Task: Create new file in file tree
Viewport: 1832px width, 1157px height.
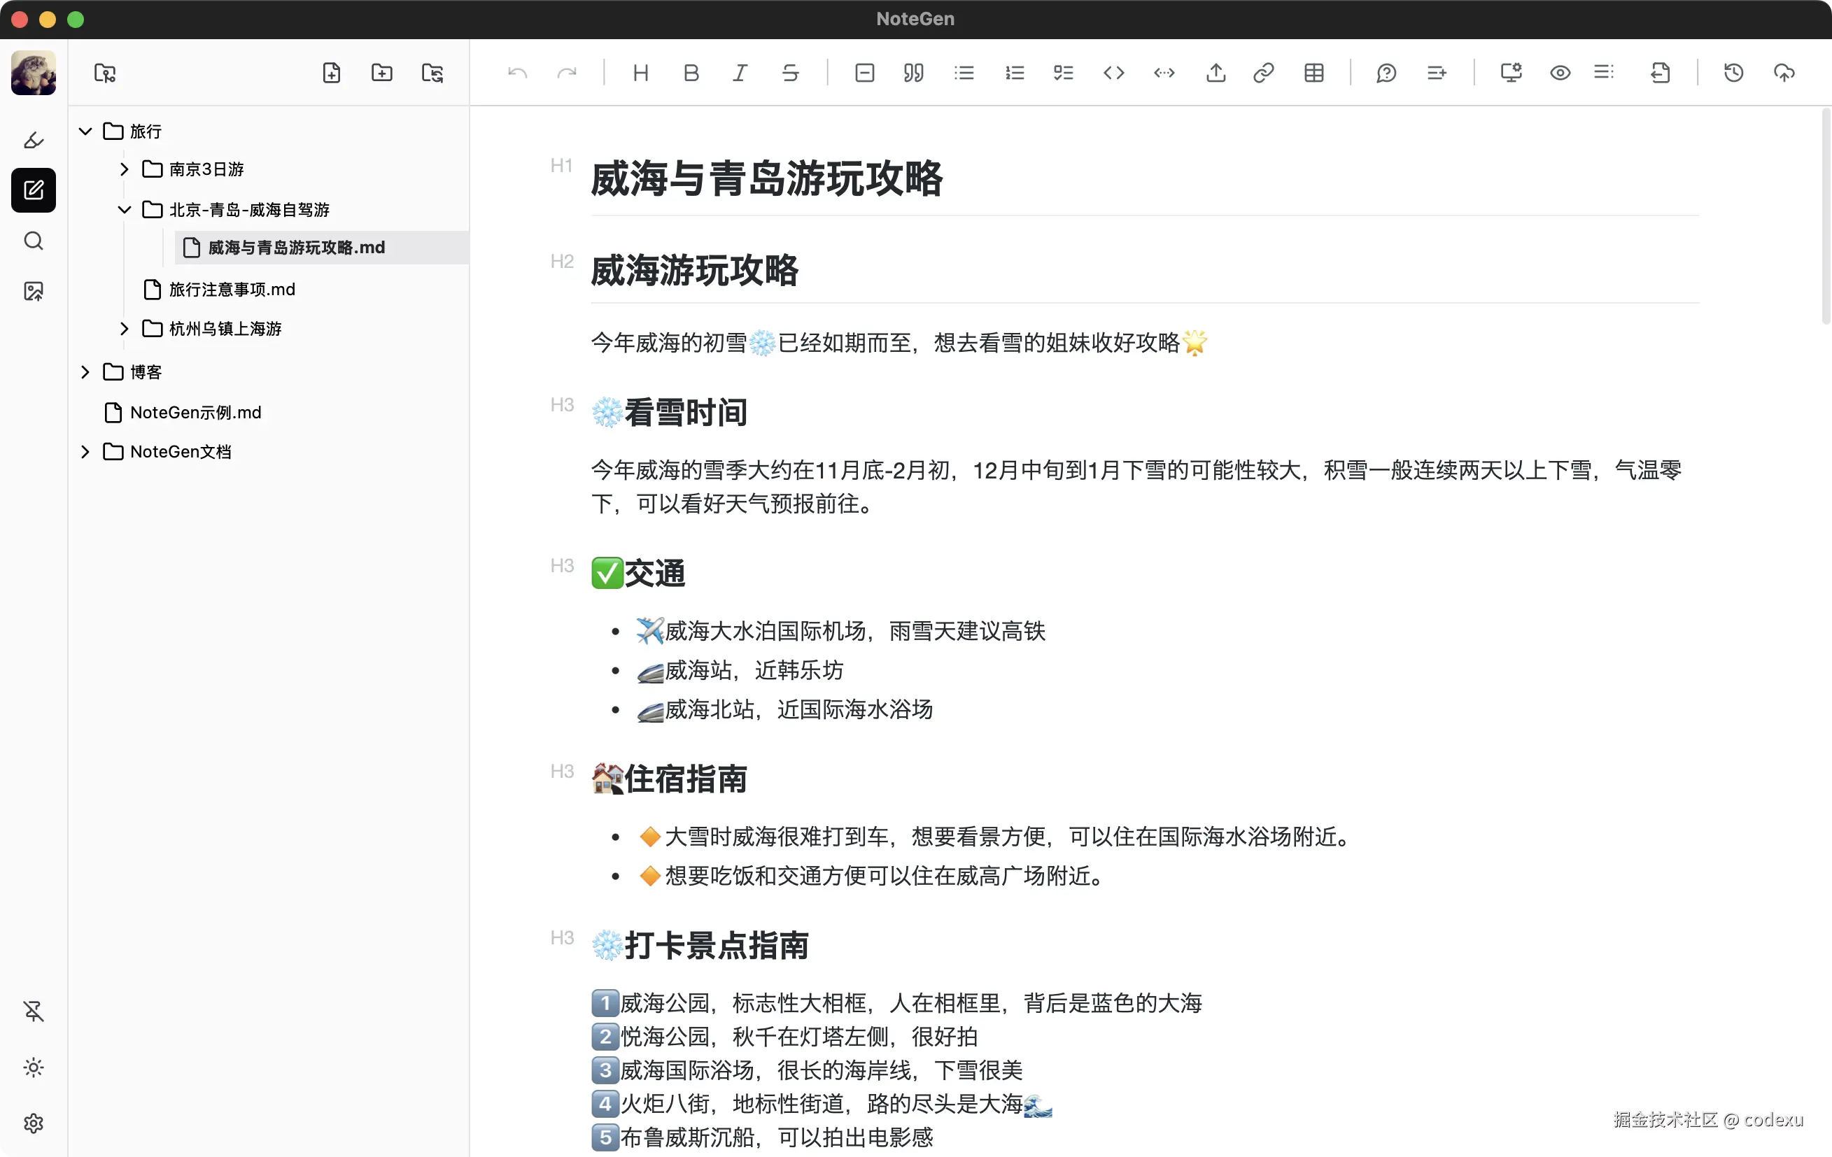Action: (x=332, y=73)
